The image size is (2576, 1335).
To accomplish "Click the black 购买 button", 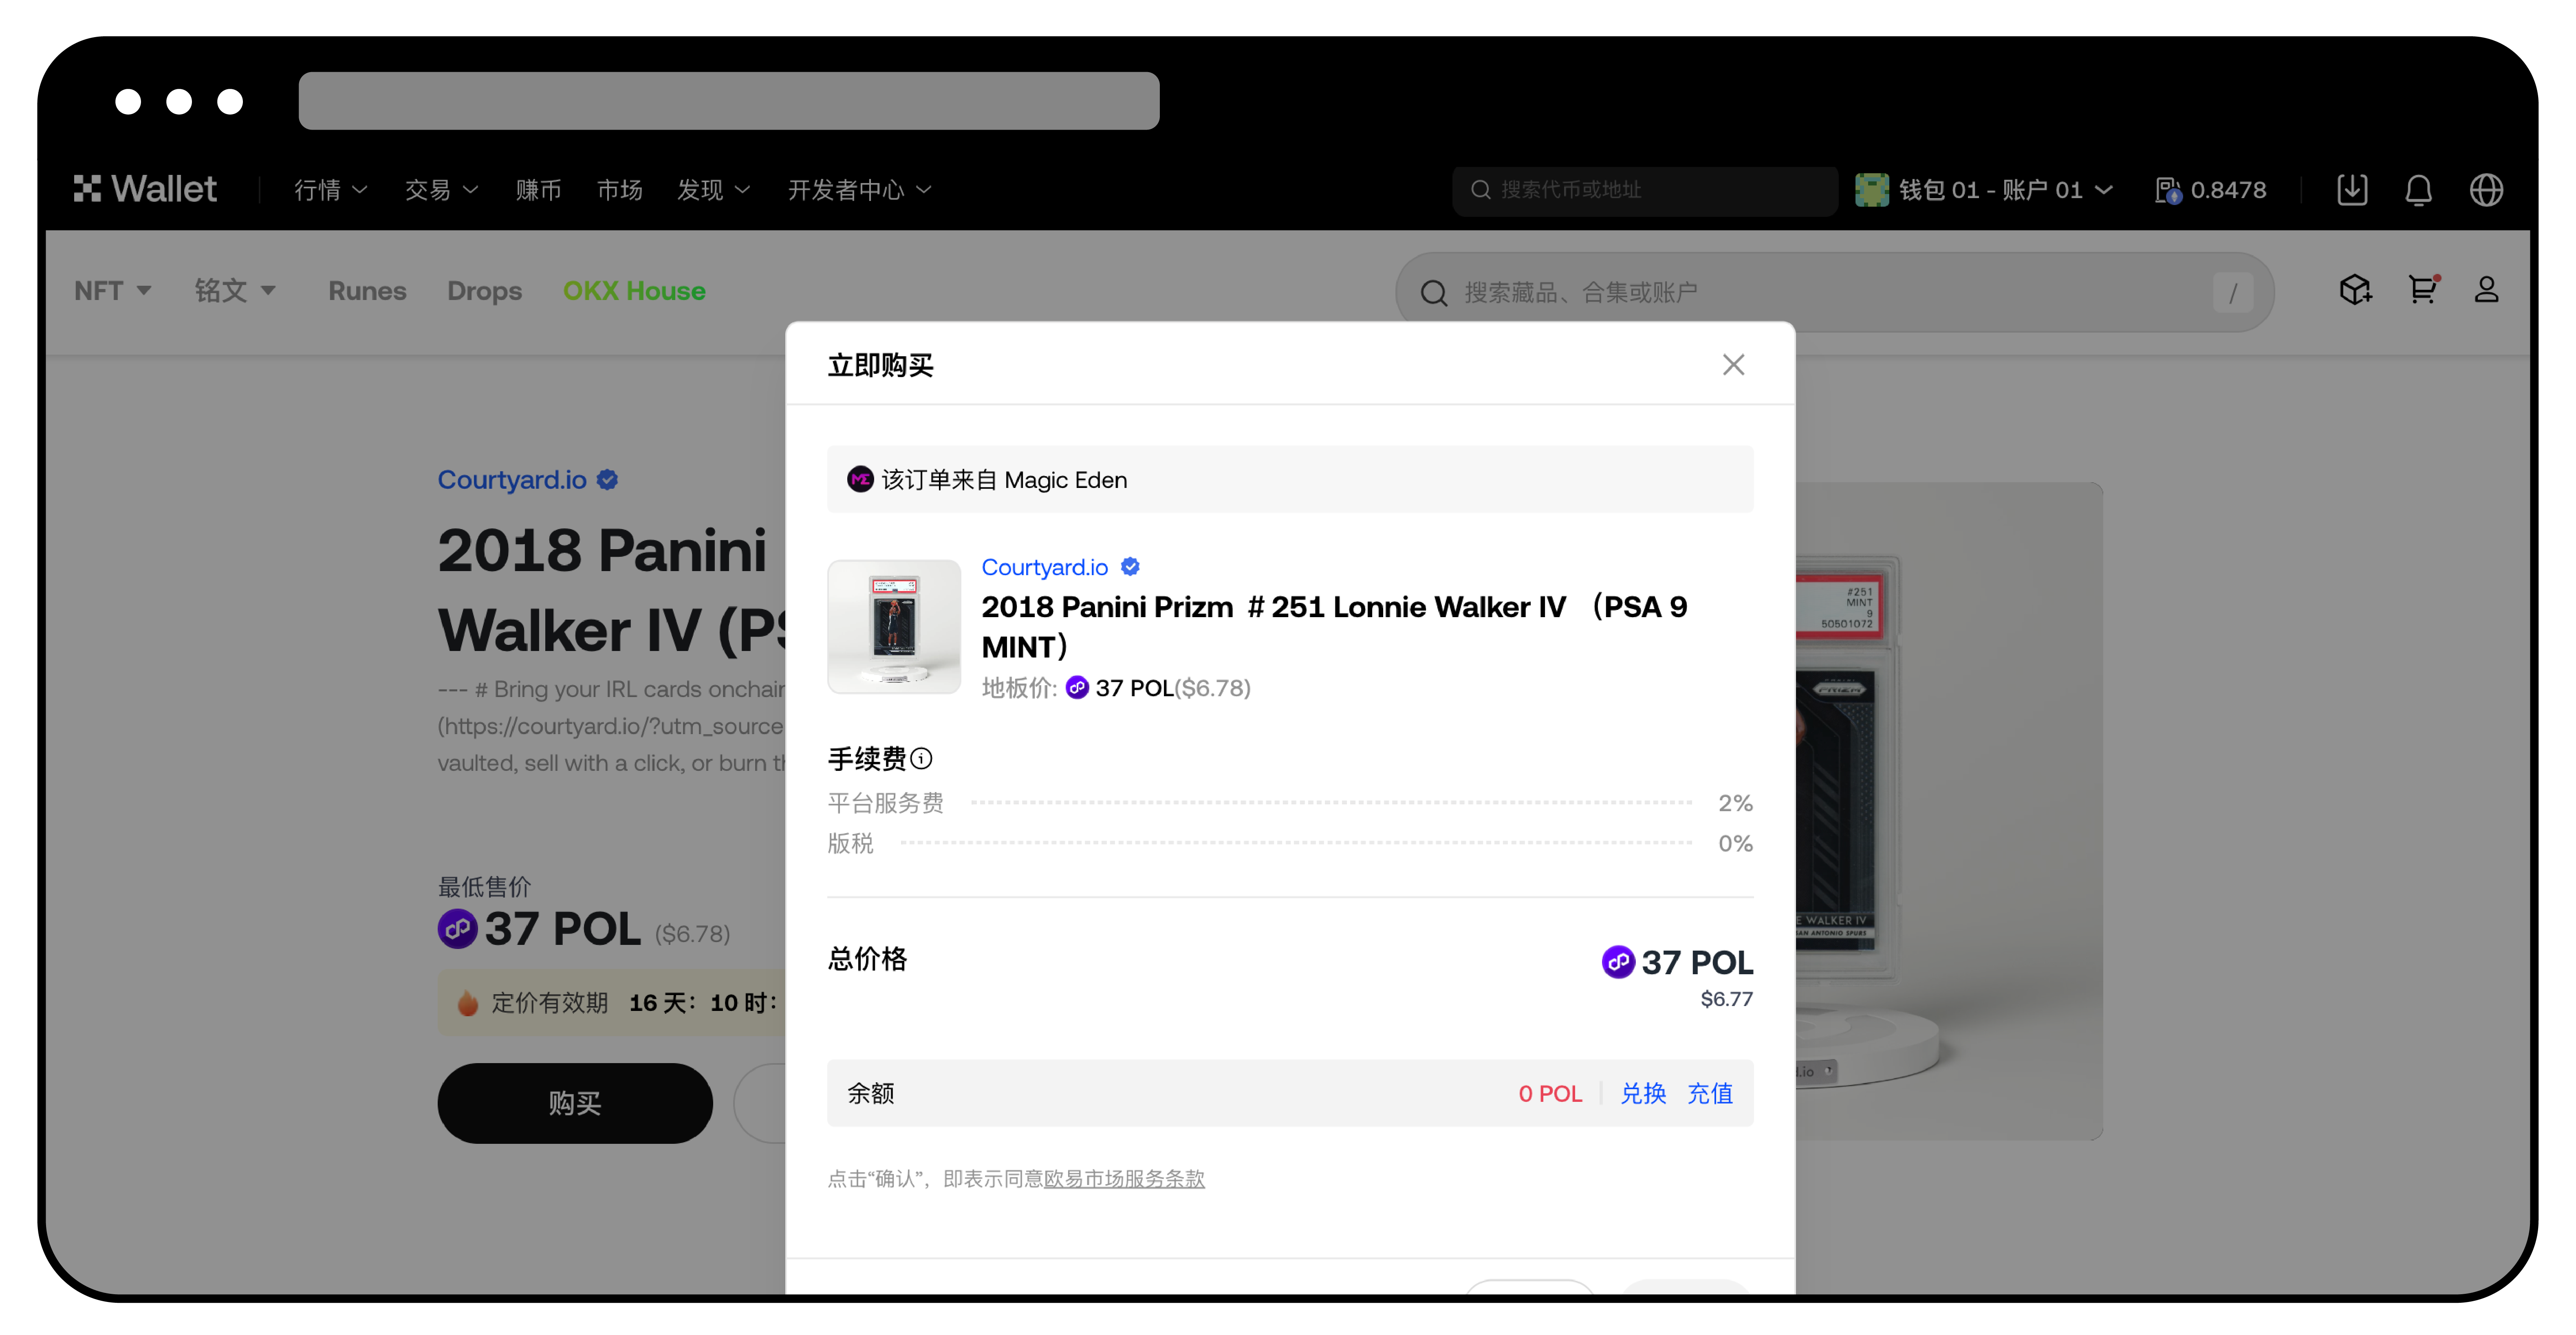I will click(x=575, y=1103).
